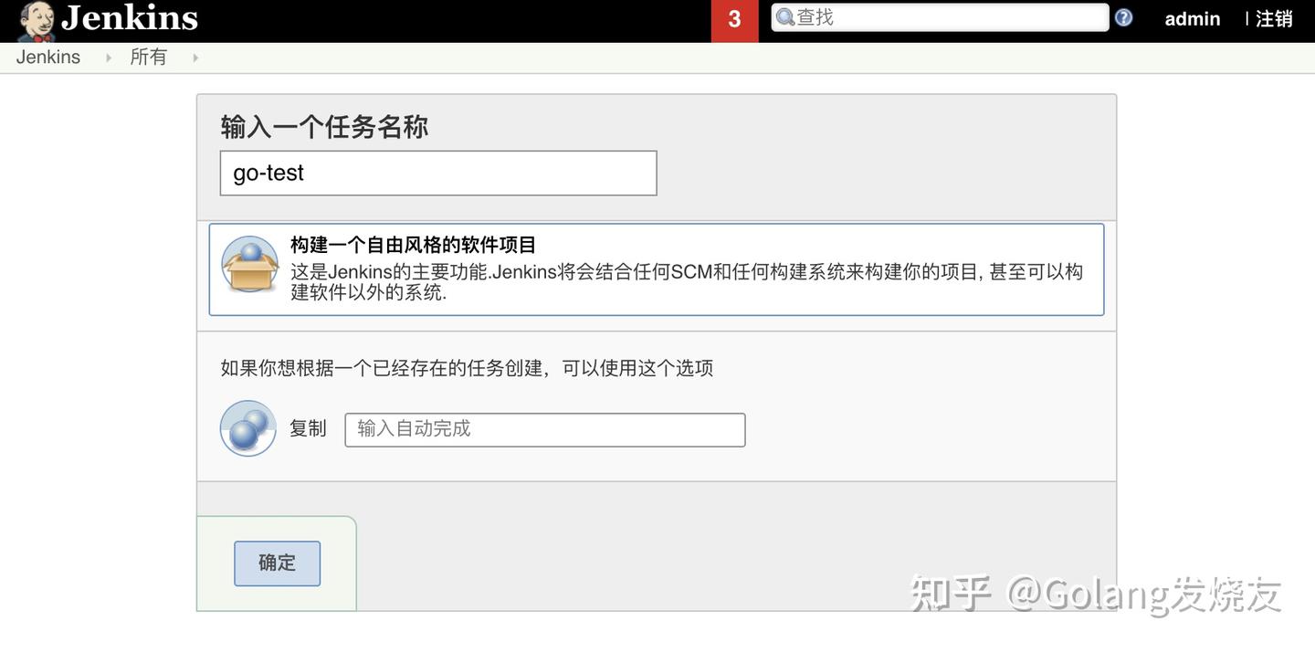This screenshot has width=1315, height=653.
Task: Expand the breadcrumb chevron after 所有
Action: point(195,57)
